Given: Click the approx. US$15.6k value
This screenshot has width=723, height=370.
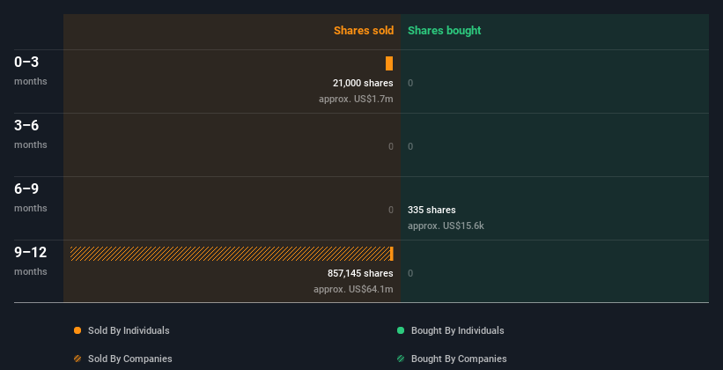Looking at the screenshot, I should click(x=446, y=226).
